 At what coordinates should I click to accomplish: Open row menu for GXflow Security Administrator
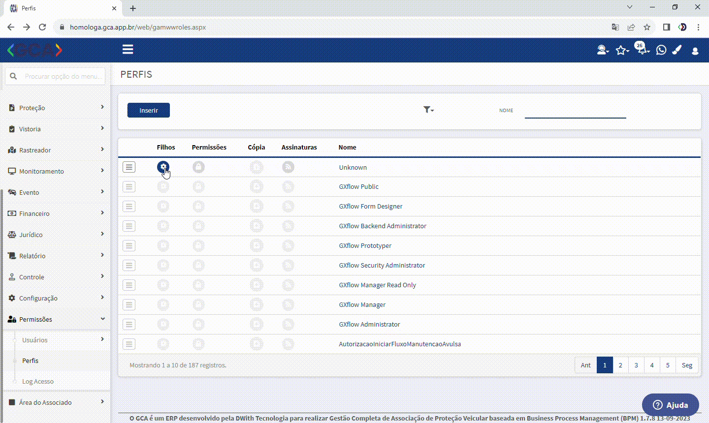[129, 266]
